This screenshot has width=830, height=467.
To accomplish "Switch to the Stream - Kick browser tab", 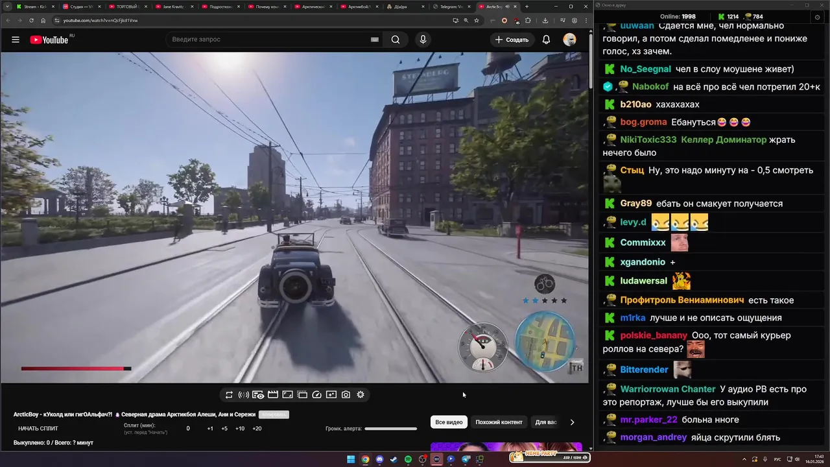I will (35, 6).
